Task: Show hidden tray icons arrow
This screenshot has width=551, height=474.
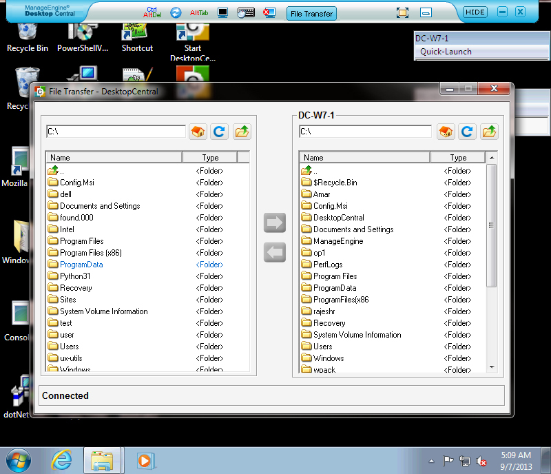Action: (x=432, y=461)
